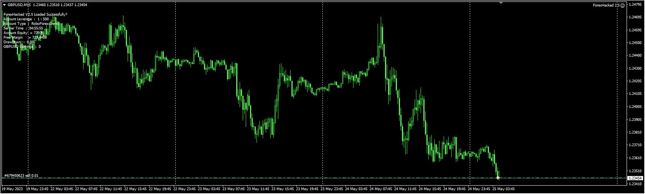The width and height of the screenshot is (645, 194).
Task: Click 1.23610 on the price scale
Action: pyautogui.click(x=635, y=158)
